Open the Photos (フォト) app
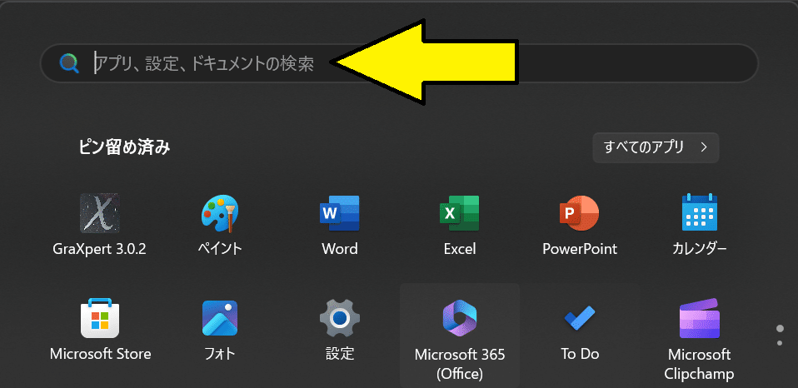 220,318
